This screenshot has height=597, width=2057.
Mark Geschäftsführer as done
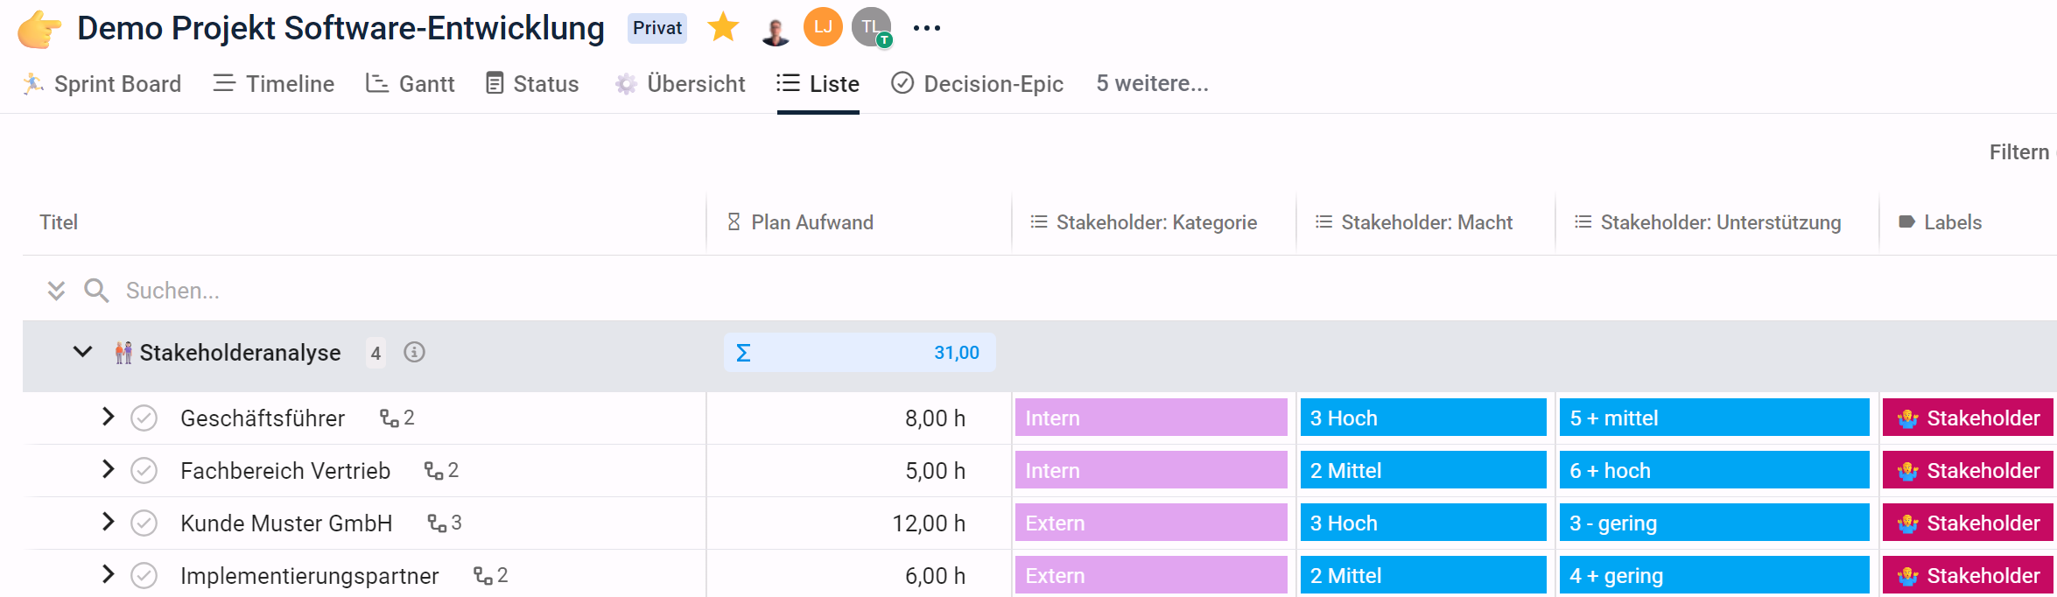[144, 418]
